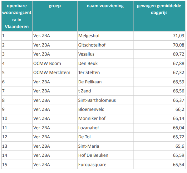The width and height of the screenshot is (187, 173).
Task: Click the OCMW Boom group cell
Action: (x=55, y=63)
